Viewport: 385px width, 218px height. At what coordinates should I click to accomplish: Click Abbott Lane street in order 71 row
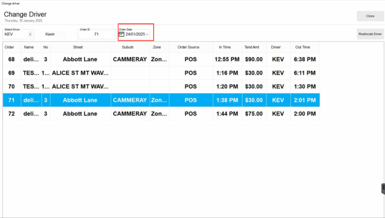pyautogui.click(x=80, y=100)
